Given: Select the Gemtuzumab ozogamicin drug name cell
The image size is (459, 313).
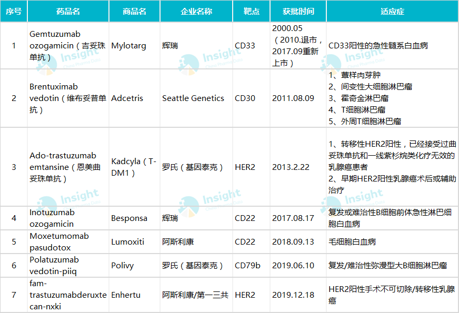Looking at the screenshot, I should coord(68,46).
